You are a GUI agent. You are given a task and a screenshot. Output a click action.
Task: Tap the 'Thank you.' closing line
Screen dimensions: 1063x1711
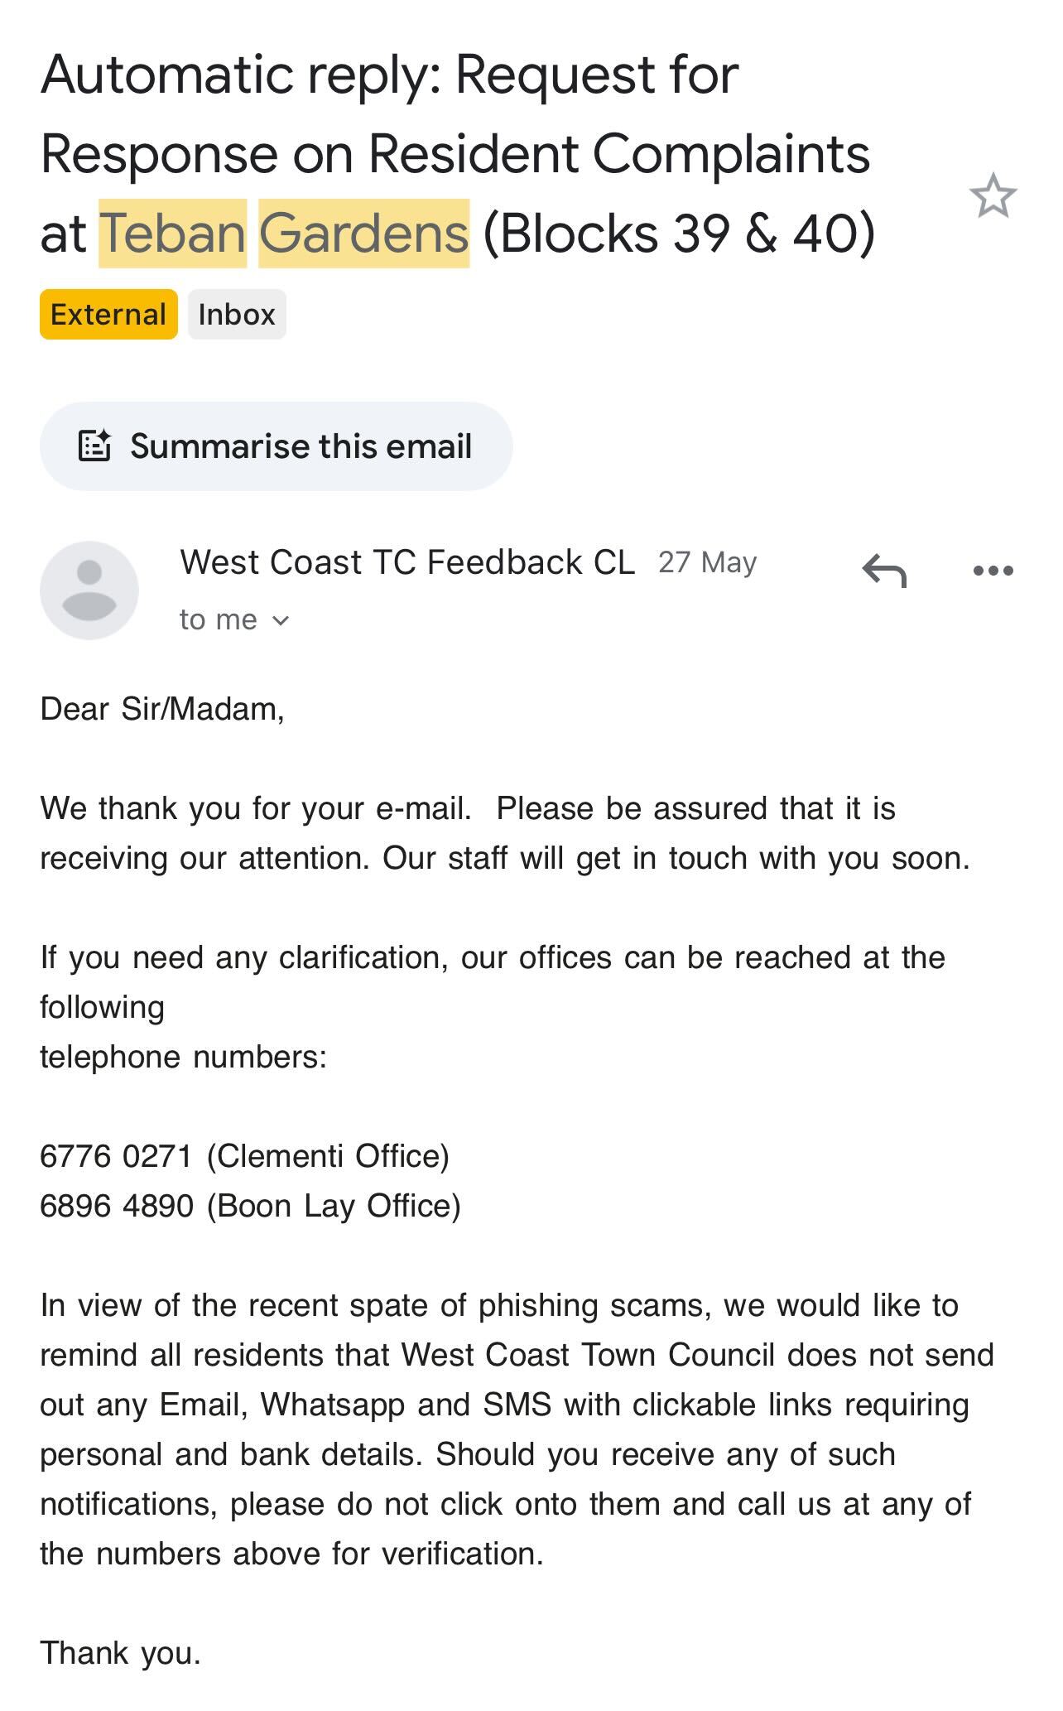tap(121, 1653)
